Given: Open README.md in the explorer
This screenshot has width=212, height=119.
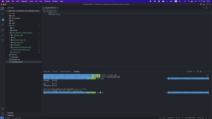Looking at the screenshot, I should [23, 59].
